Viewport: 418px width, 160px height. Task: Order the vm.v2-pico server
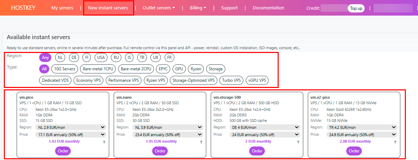click(354, 151)
